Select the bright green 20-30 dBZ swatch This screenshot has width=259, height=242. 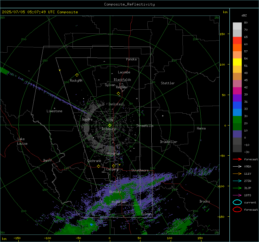(x=237, y=120)
